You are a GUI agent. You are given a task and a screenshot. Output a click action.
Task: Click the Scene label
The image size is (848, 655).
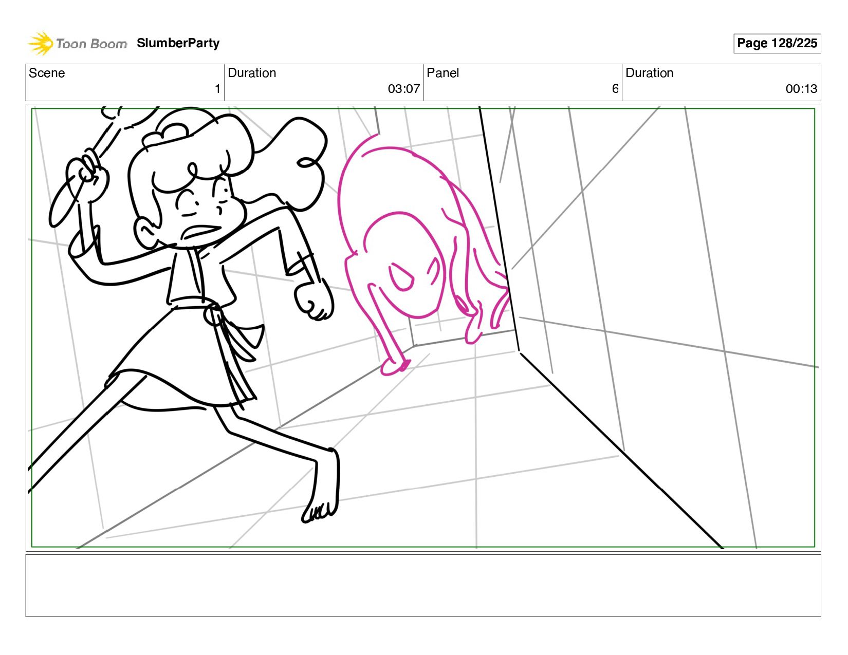tap(47, 73)
